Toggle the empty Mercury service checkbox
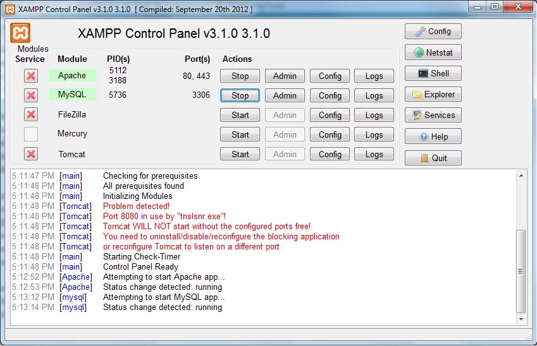This screenshot has width=537, height=346. pos(31,134)
